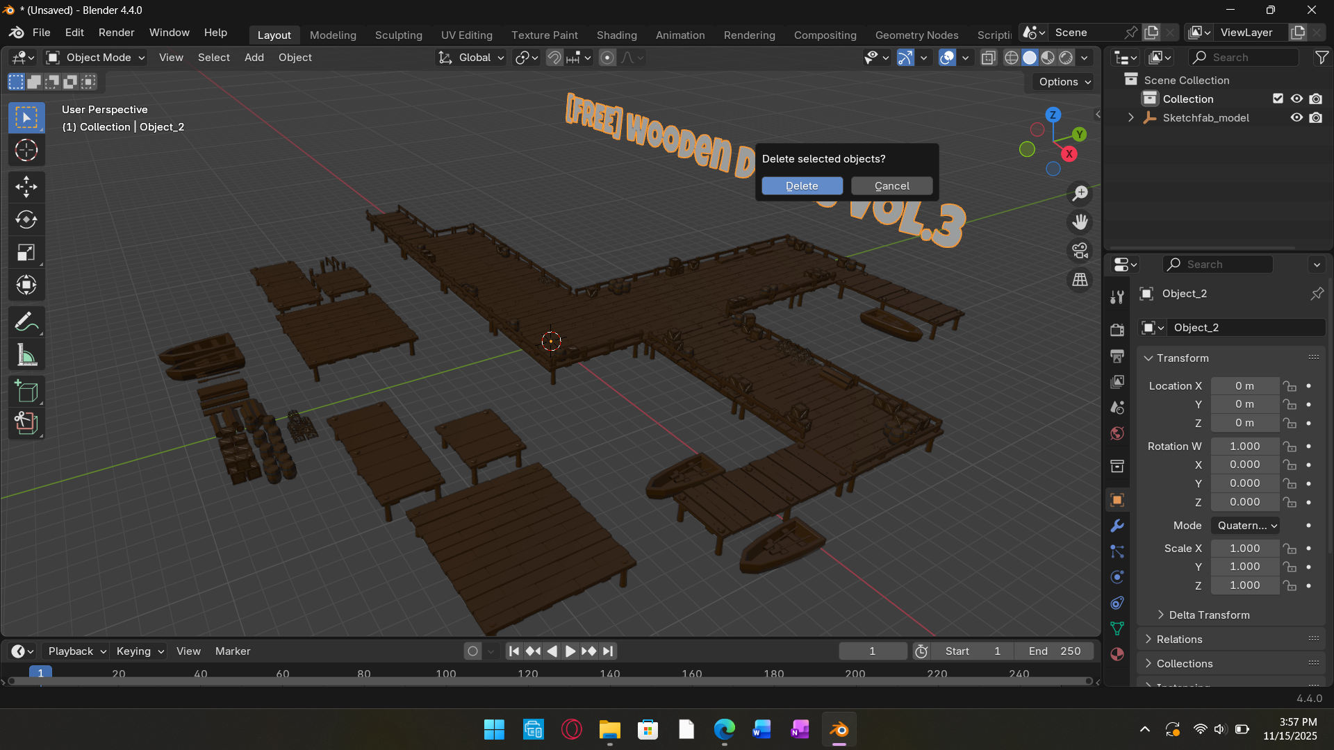Open the File menu

(x=42, y=33)
